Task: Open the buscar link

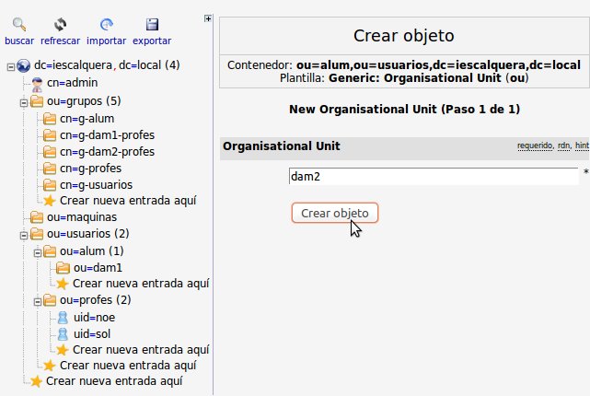Action: [x=19, y=41]
